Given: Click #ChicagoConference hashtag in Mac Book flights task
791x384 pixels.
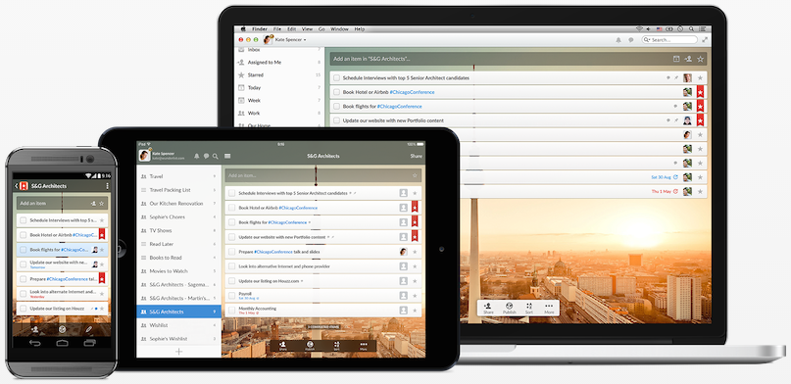Looking at the screenshot, I should (400, 107).
